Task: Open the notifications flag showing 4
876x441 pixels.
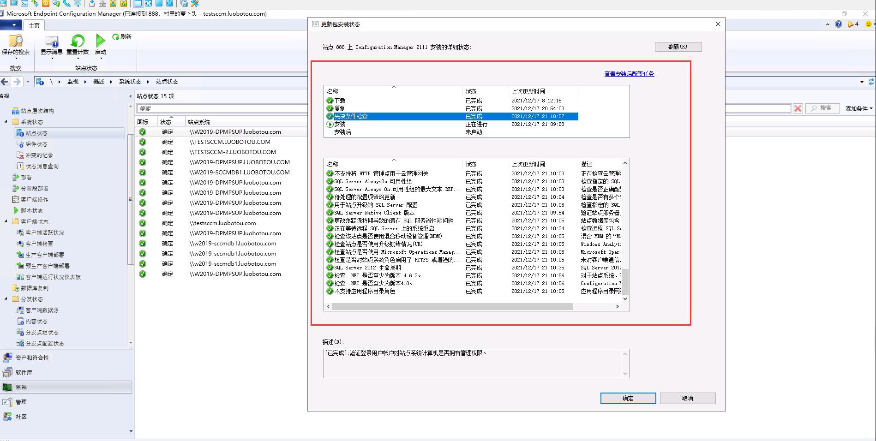Action: click(x=853, y=24)
